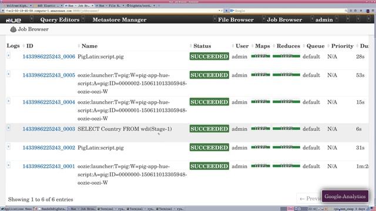
Task: Select name 'SELECT Country FROM wdi(Stage-1)'
Action: (x=125, y=129)
